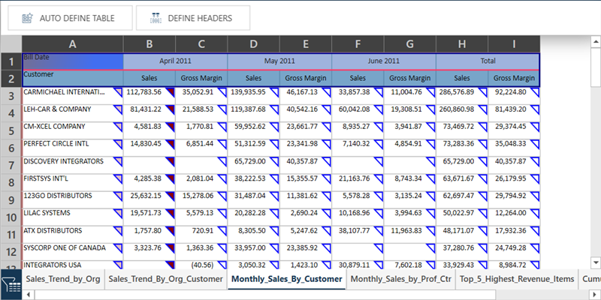Select row 5 header

tap(11, 130)
